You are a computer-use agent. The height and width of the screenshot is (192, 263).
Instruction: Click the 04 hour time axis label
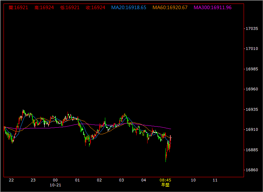click(144, 180)
